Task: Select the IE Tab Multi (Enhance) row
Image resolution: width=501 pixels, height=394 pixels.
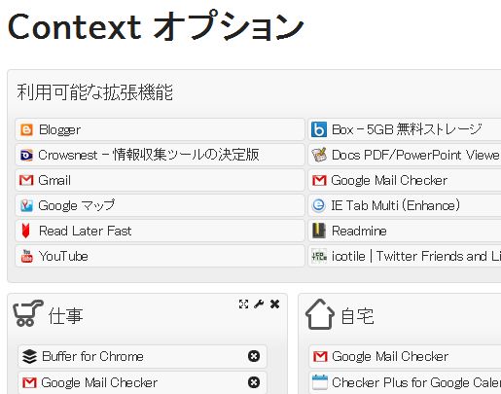Action: point(405,205)
